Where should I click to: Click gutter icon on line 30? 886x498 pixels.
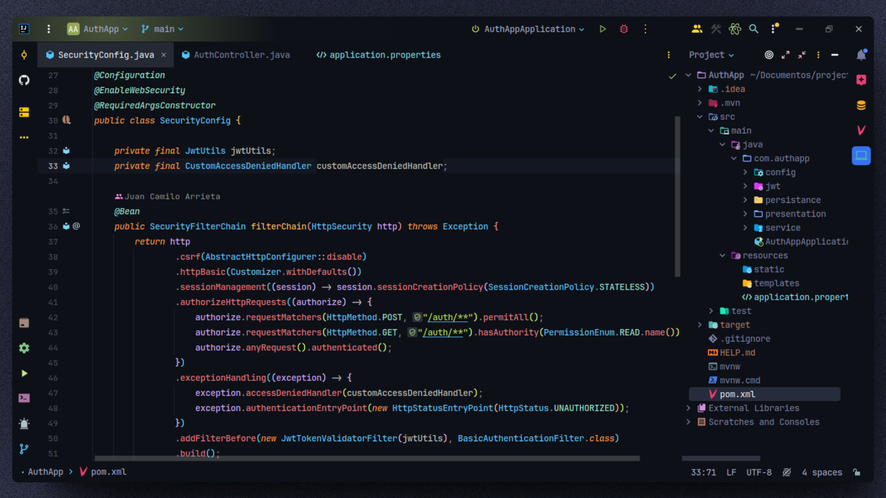point(66,120)
